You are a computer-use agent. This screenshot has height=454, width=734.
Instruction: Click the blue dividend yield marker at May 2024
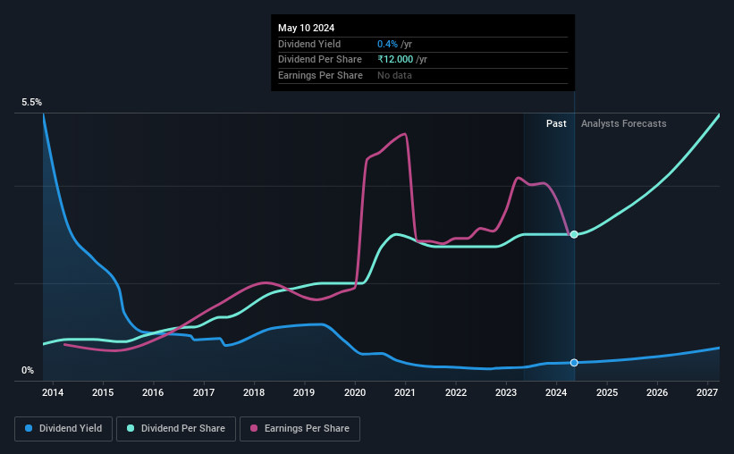pos(574,363)
